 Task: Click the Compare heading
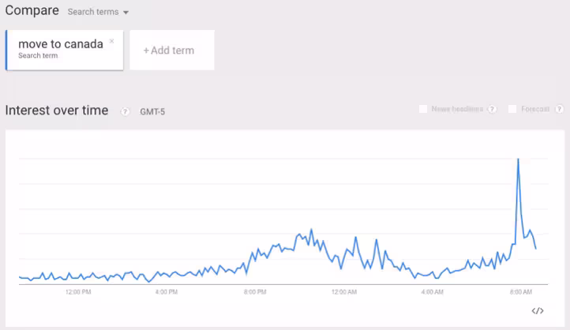point(32,10)
